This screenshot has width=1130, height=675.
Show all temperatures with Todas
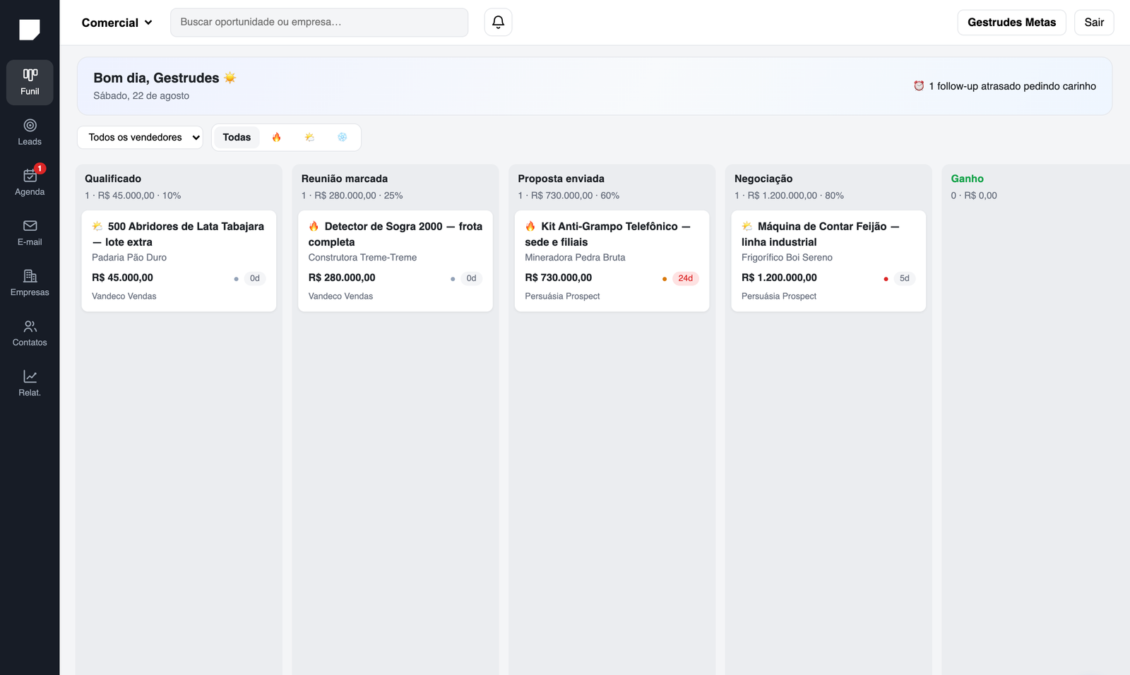237,137
